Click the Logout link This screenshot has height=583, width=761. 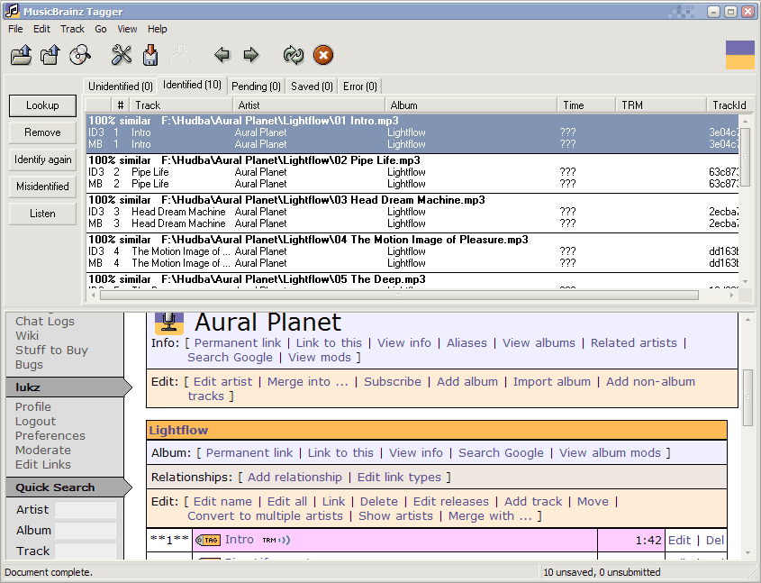(x=35, y=422)
